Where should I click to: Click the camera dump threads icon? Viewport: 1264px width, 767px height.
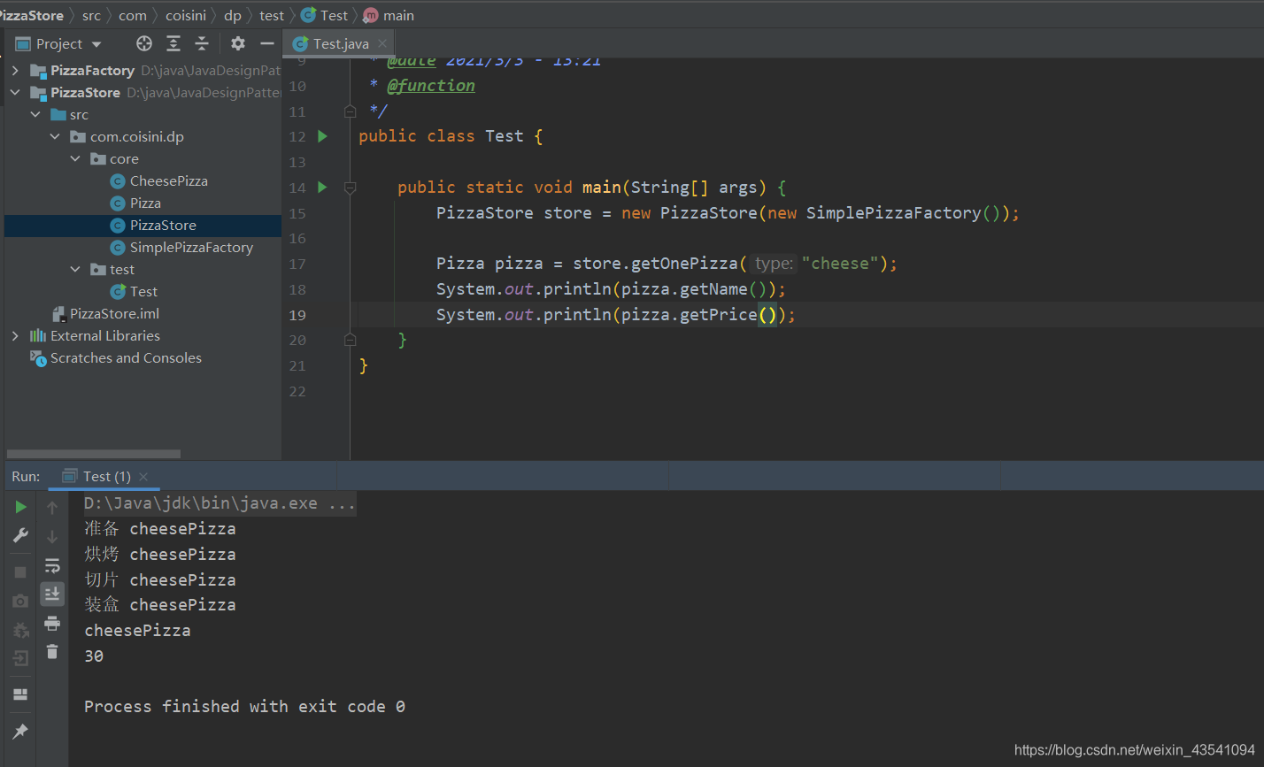click(x=20, y=601)
